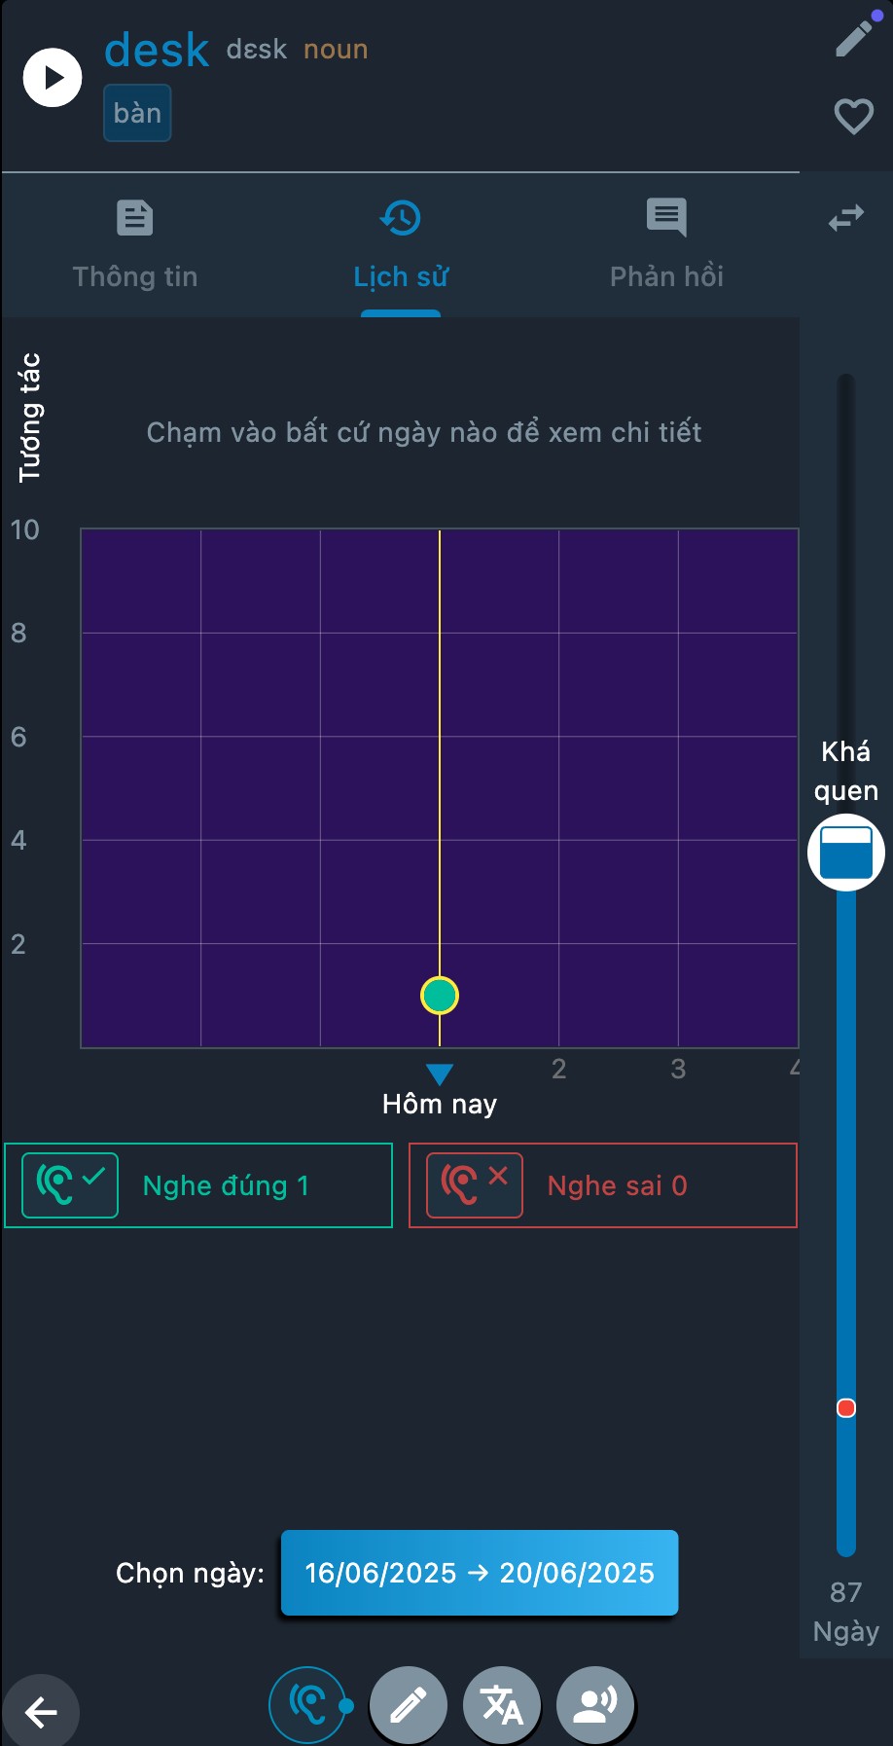The height and width of the screenshot is (1746, 893).
Task: Play the pronunciation of desk
Action: tap(53, 78)
